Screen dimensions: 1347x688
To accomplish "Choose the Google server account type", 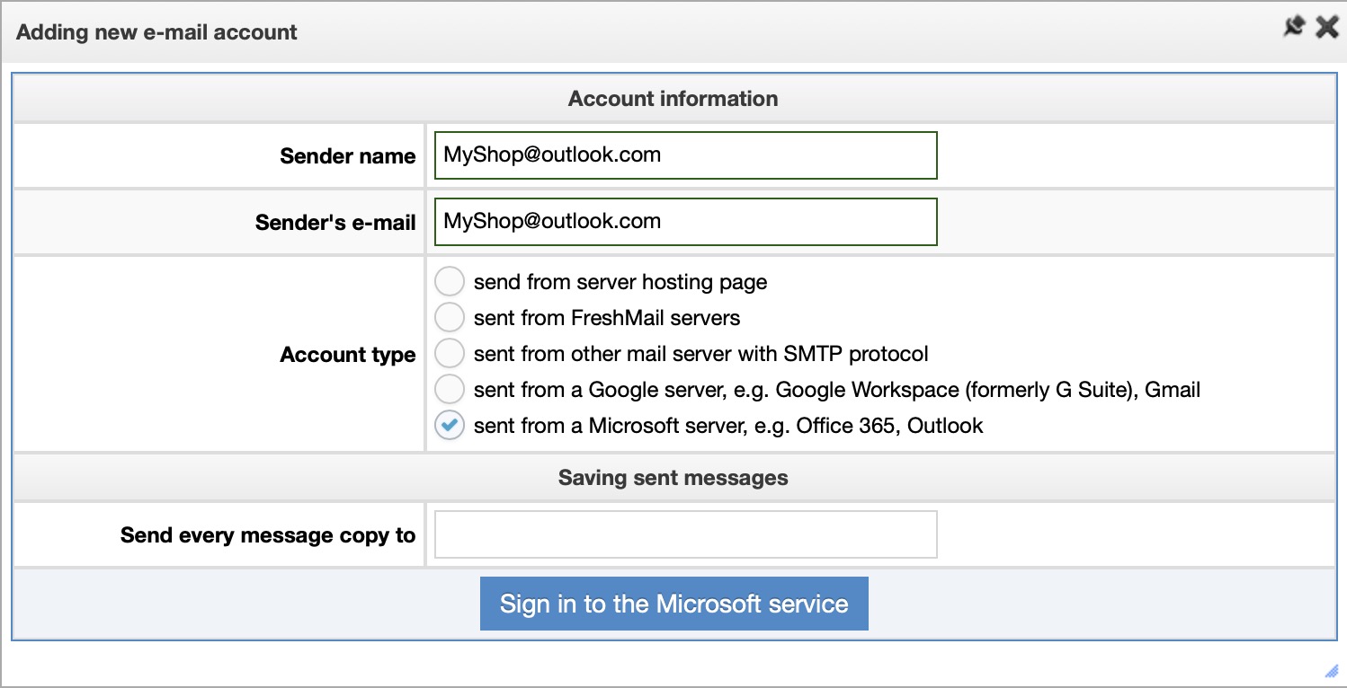I will [450, 390].
